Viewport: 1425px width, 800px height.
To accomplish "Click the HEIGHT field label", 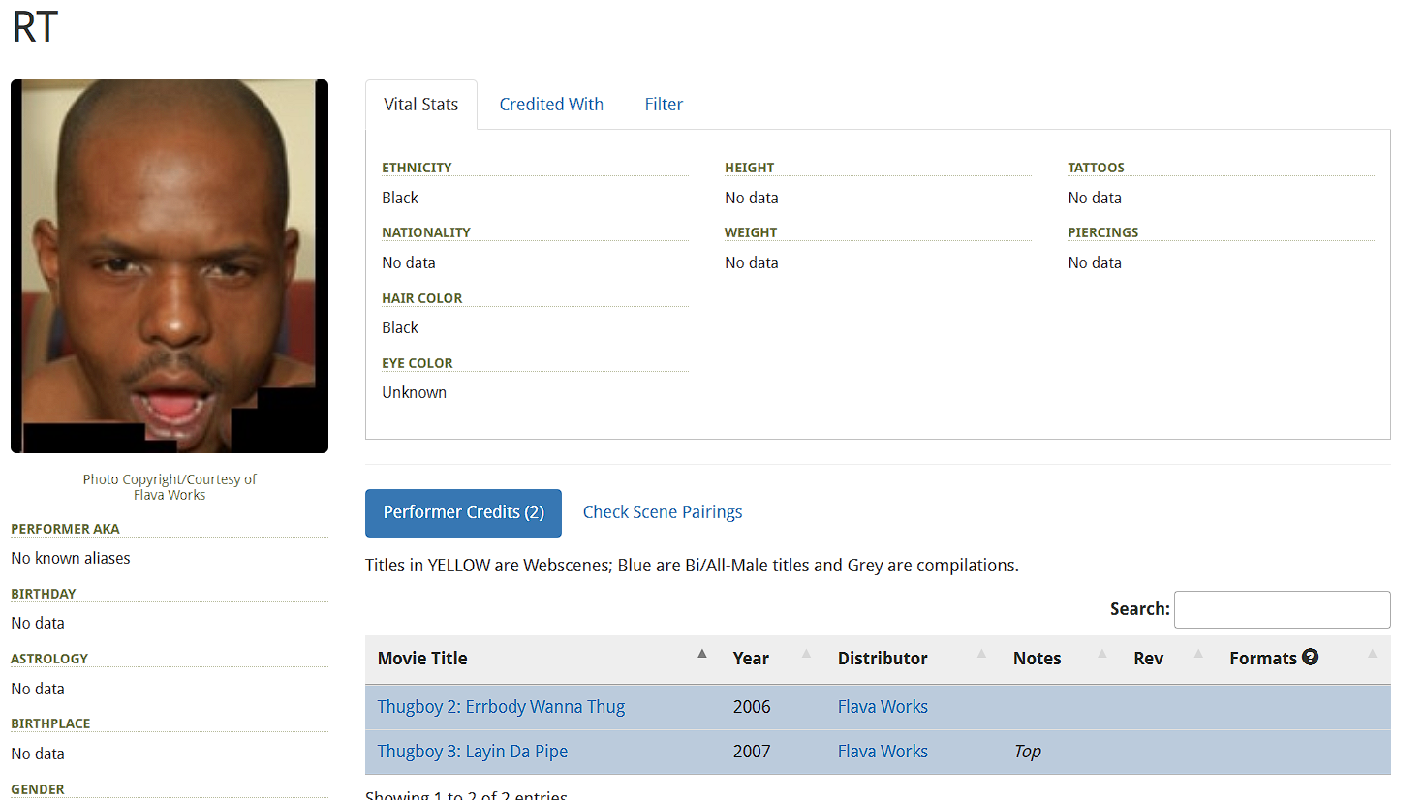I will click(x=750, y=168).
